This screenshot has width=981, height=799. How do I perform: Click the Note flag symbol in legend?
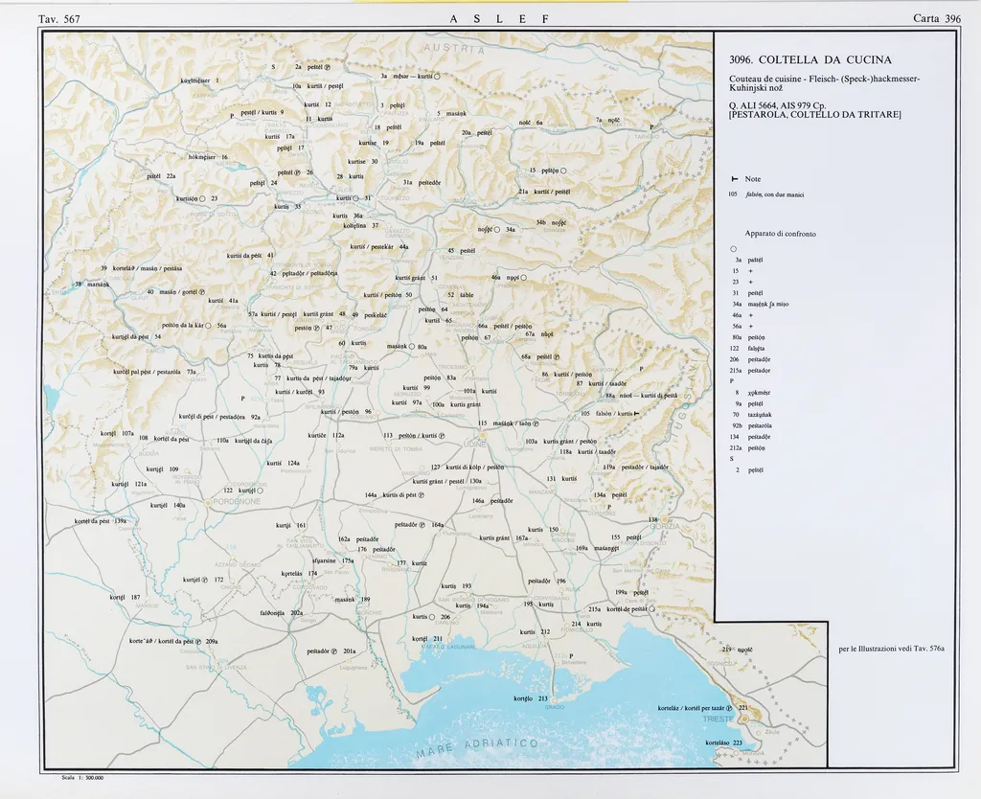click(734, 179)
